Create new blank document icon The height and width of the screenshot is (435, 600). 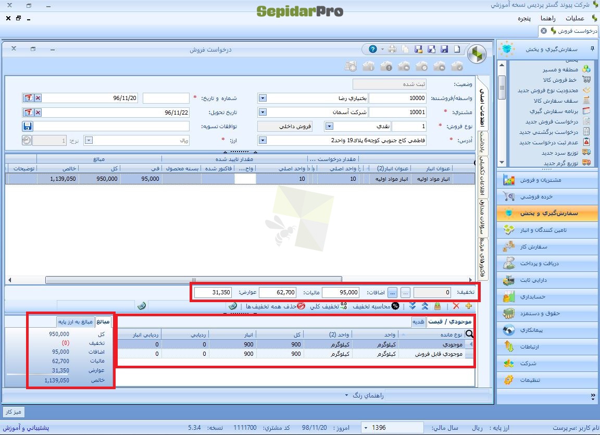[x=457, y=49]
